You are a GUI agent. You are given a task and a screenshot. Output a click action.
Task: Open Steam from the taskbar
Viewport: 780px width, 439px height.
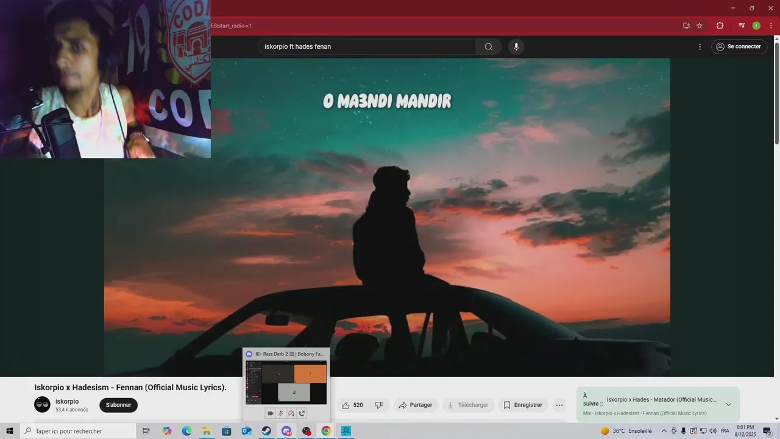click(266, 431)
